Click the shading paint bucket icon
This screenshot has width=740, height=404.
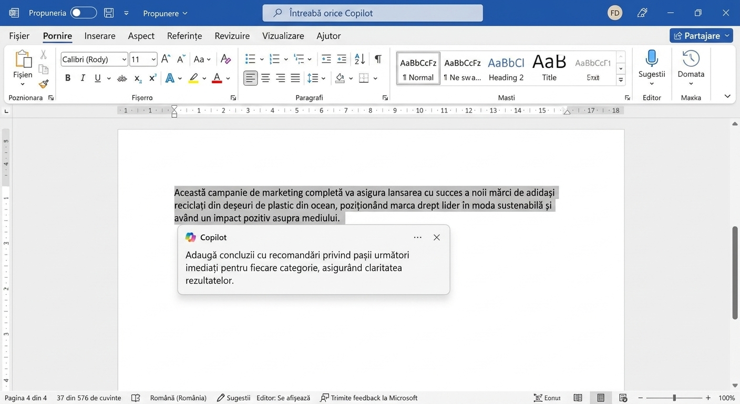tap(340, 78)
